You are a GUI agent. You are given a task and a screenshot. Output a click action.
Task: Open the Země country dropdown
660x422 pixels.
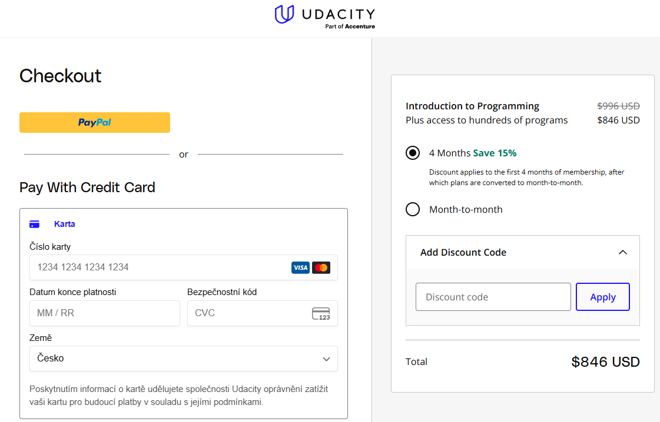click(183, 359)
